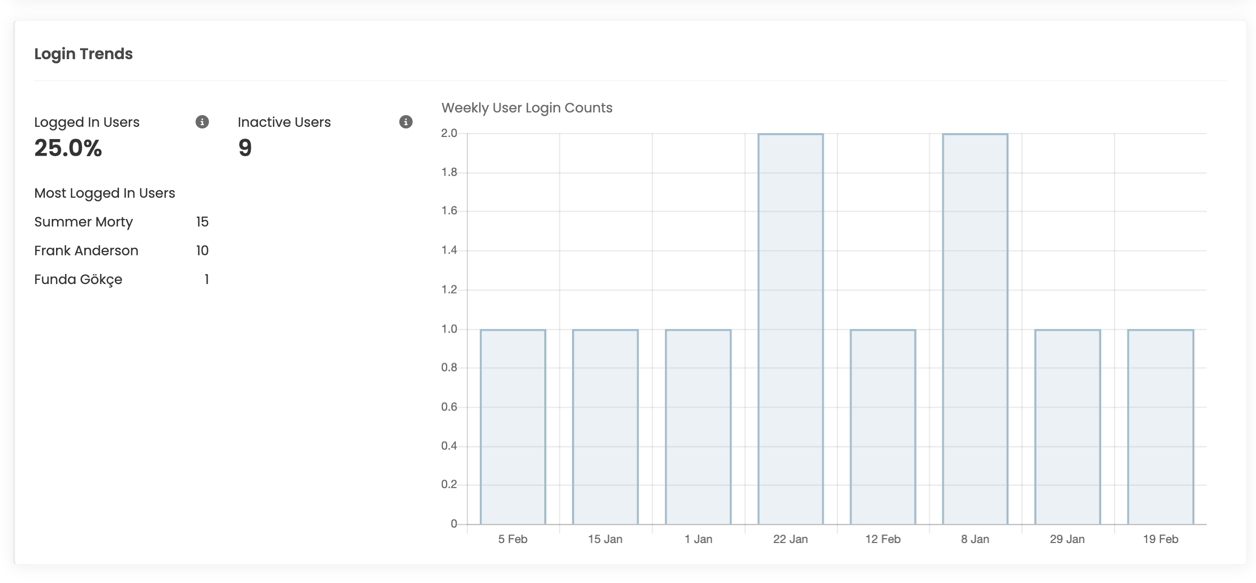The image size is (1256, 583).
Task: Click the 25.0% logged in value
Action: coord(68,148)
